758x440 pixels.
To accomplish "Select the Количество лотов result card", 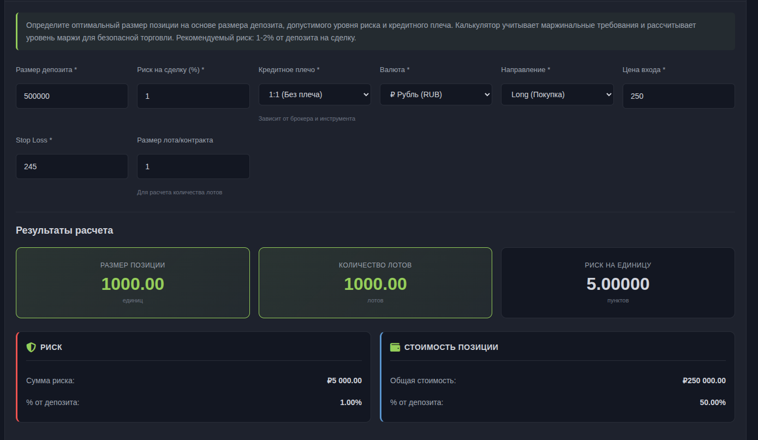I will [375, 283].
